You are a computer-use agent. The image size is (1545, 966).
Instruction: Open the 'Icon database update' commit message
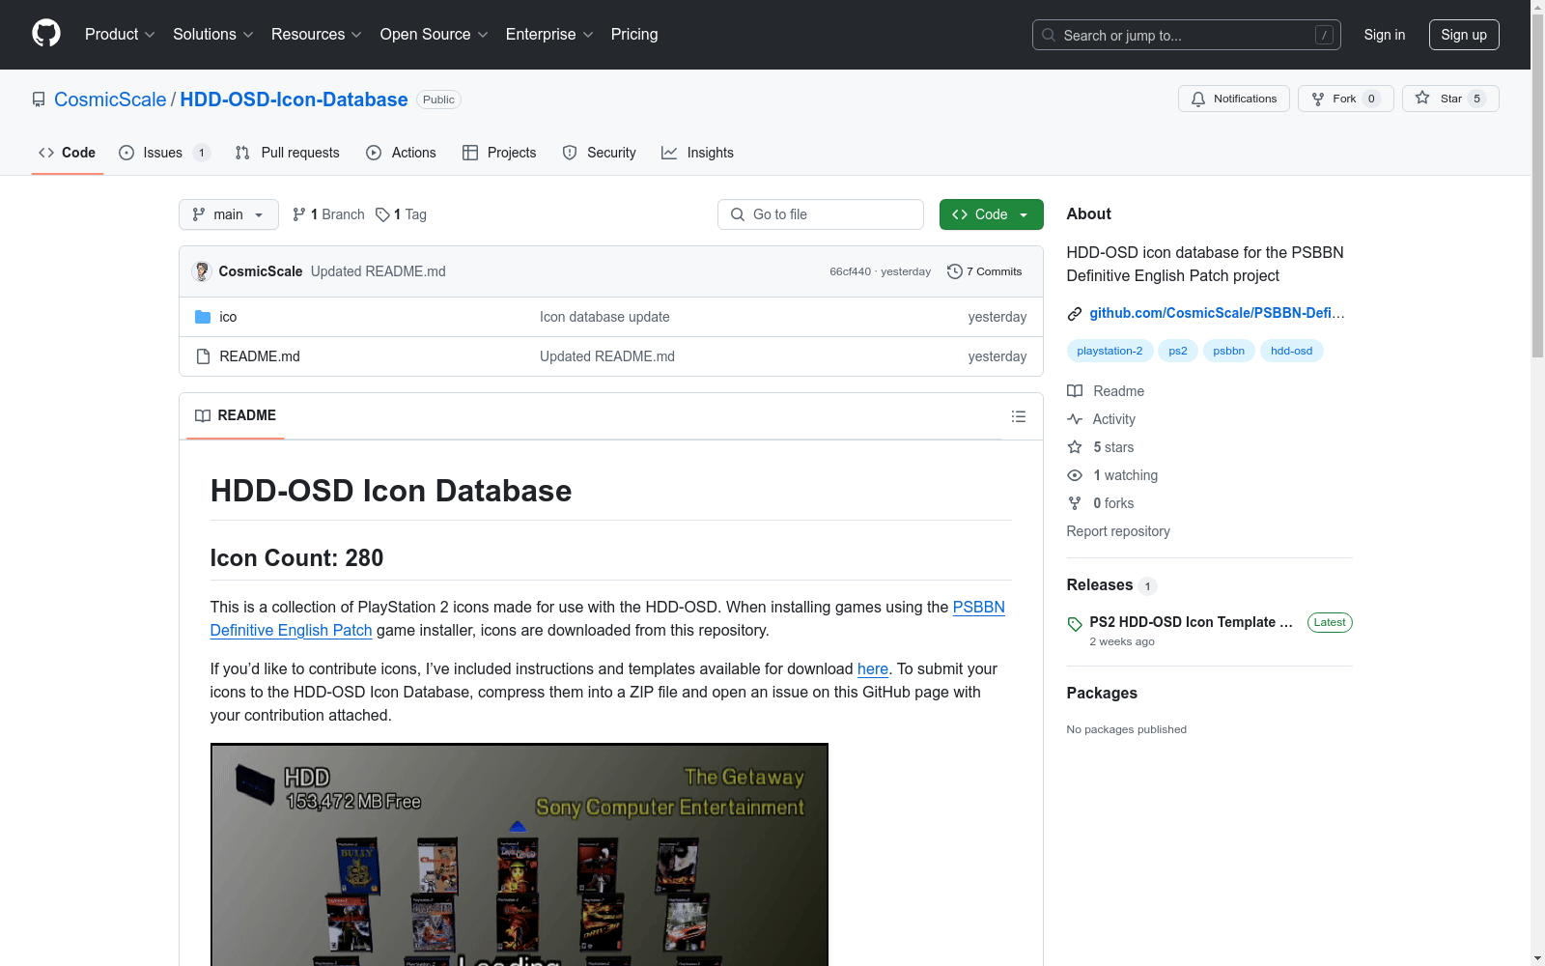pyautogui.click(x=604, y=317)
